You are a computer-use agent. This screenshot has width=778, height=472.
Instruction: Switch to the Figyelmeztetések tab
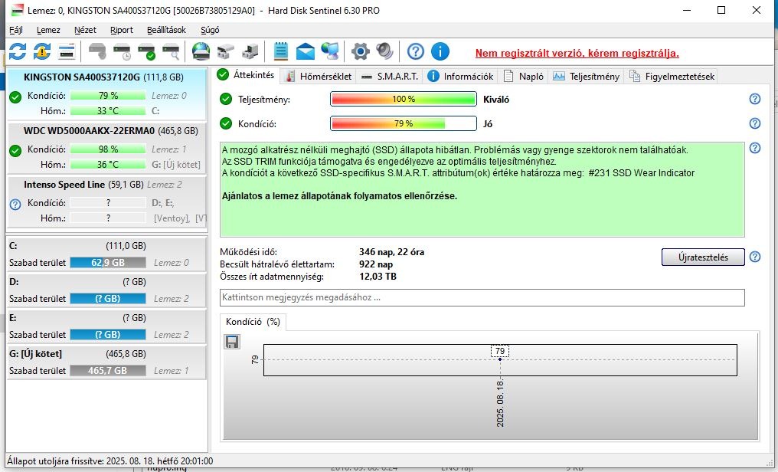(672, 76)
